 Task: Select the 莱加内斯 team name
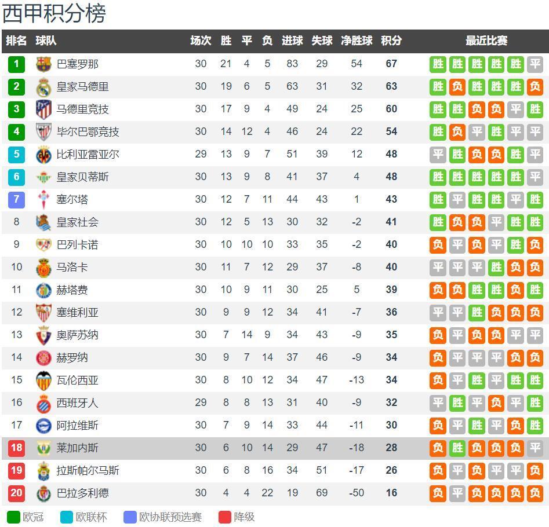pyautogui.click(x=77, y=448)
